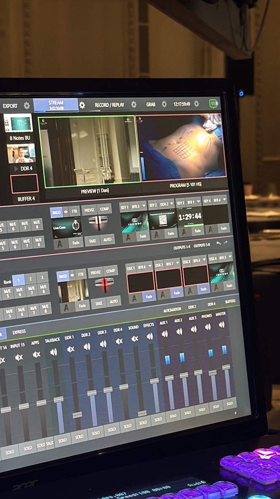Open the RECORD / REPLAY settings gear
This screenshot has height=499, width=280.
(134, 105)
